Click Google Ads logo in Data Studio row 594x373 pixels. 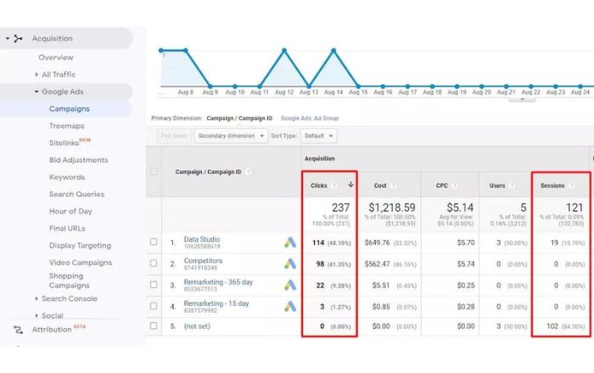(290, 242)
